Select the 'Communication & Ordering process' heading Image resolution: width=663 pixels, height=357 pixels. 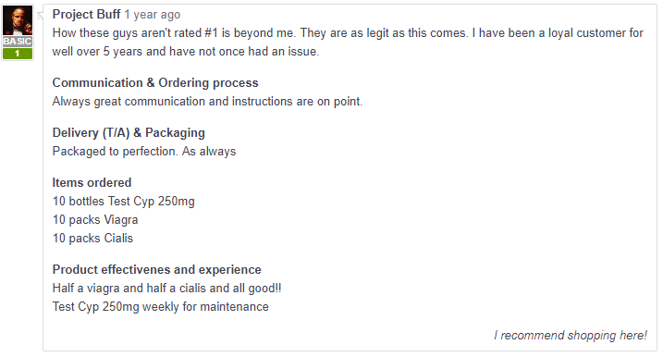click(x=155, y=83)
